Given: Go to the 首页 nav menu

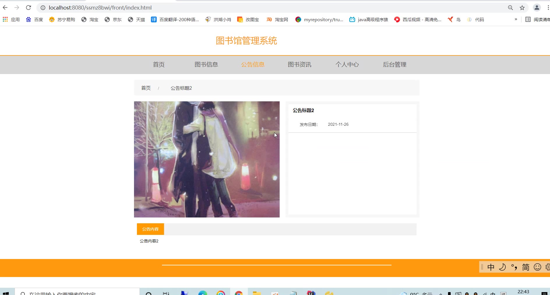Looking at the screenshot, I should 159,64.
